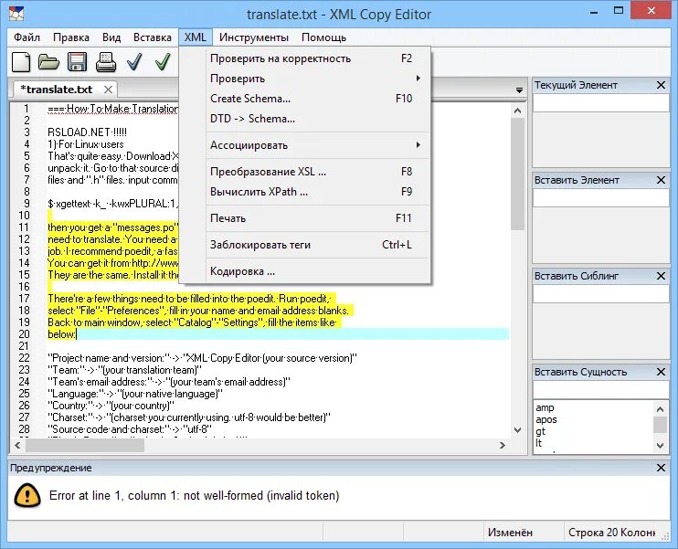Click the XML Copy Editor app icon in title bar
Viewport: 678px width, 549px height.
tap(16, 14)
